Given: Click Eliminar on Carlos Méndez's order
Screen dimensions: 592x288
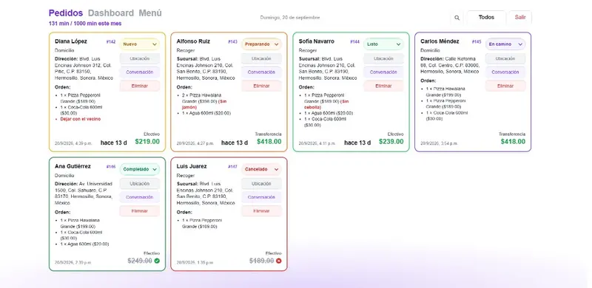Looking at the screenshot, I should pyautogui.click(x=505, y=86).
